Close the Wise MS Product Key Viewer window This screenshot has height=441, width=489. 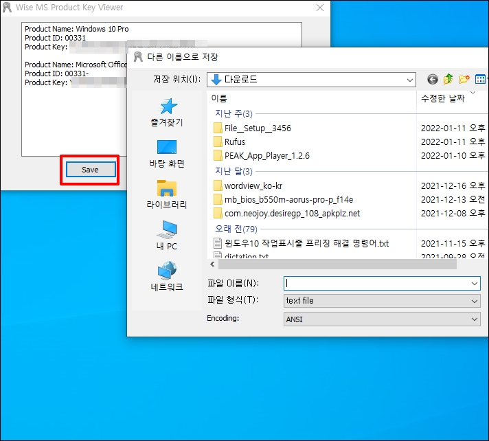320,8
